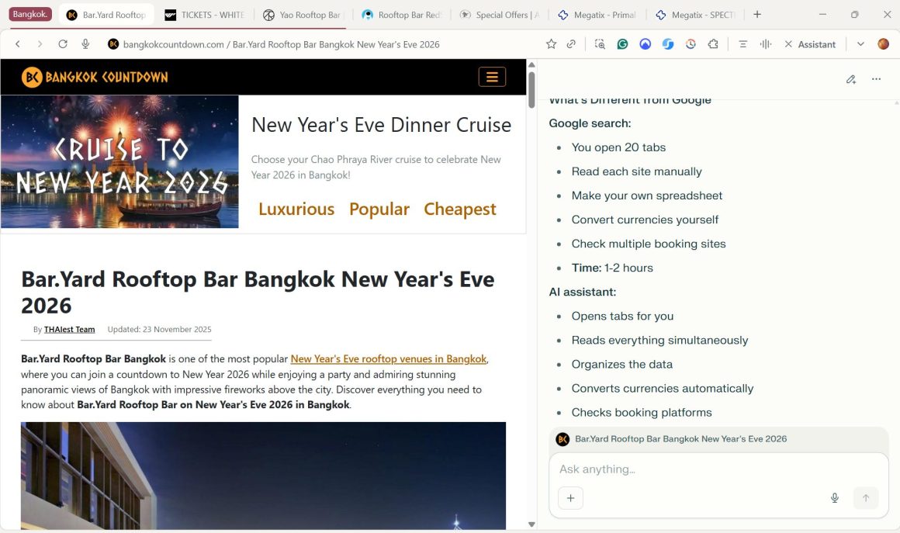Switch to the Yao Rooftop Bar tab
900x533 pixels.
point(303,14)
